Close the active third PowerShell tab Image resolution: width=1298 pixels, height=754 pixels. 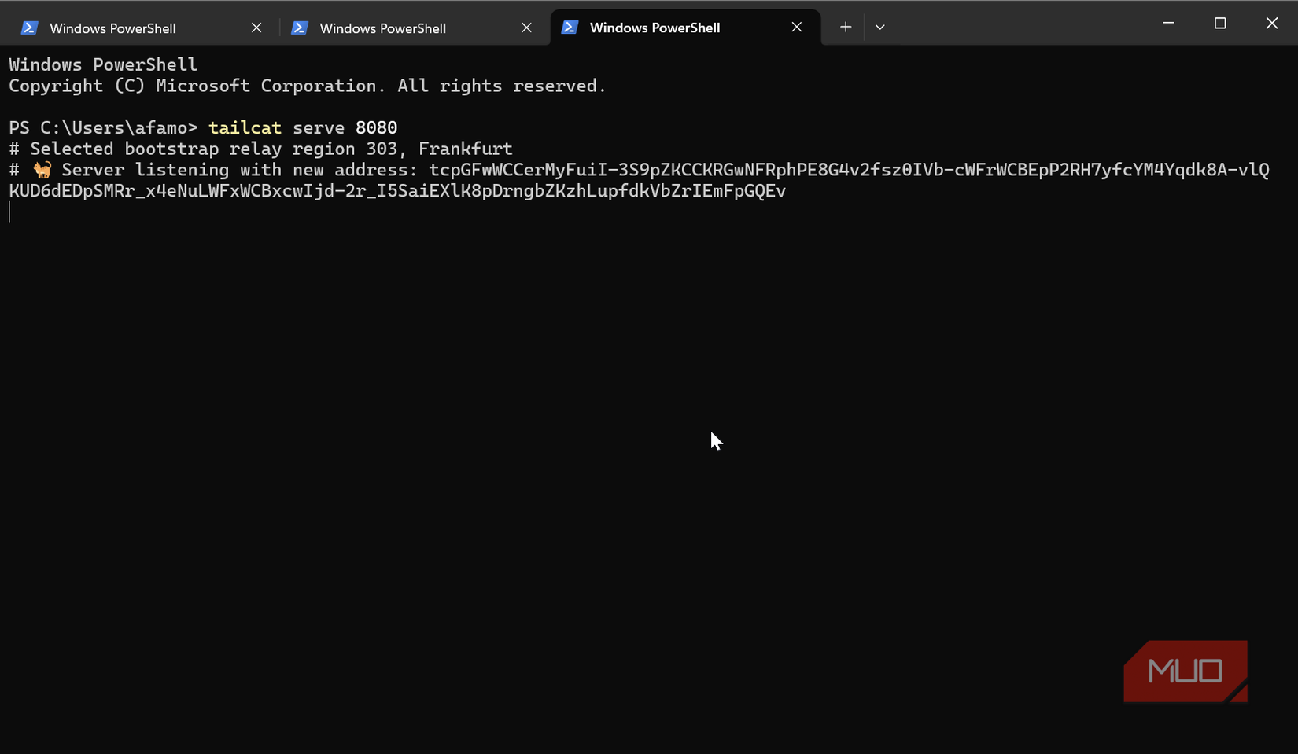pyautogui.click(x=796, y=28)
